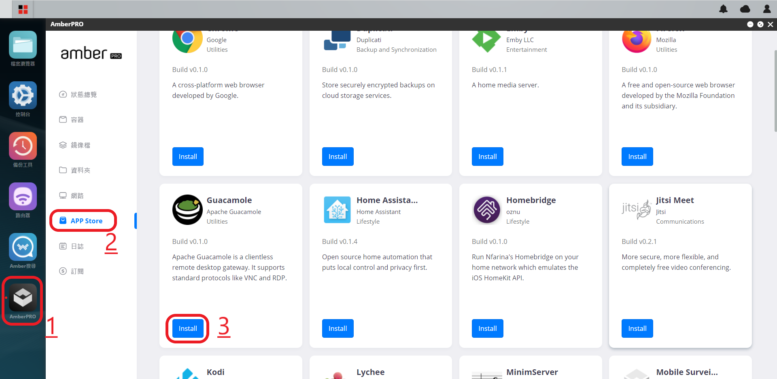This screenshot has width=777, height=379.
Task: Launch the Amber search dock icon
Action: click(23, 247)
